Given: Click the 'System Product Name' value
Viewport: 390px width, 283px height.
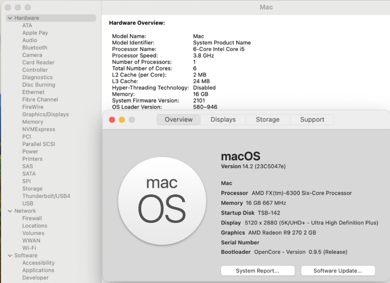Looking at the screenshot, I should (222, 43).
